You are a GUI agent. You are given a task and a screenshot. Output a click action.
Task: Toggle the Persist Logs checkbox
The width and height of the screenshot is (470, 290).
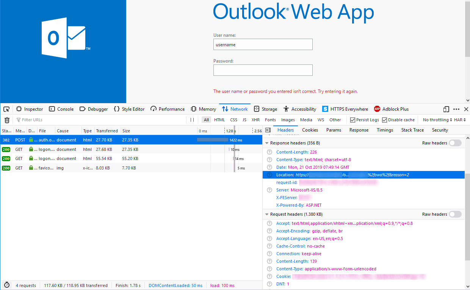[353, 120]
